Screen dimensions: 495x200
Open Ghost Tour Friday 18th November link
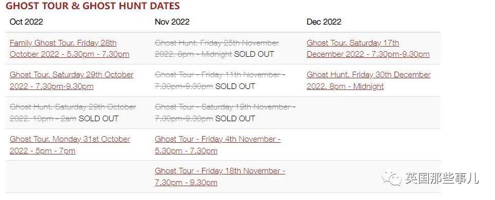pos(220,176)
